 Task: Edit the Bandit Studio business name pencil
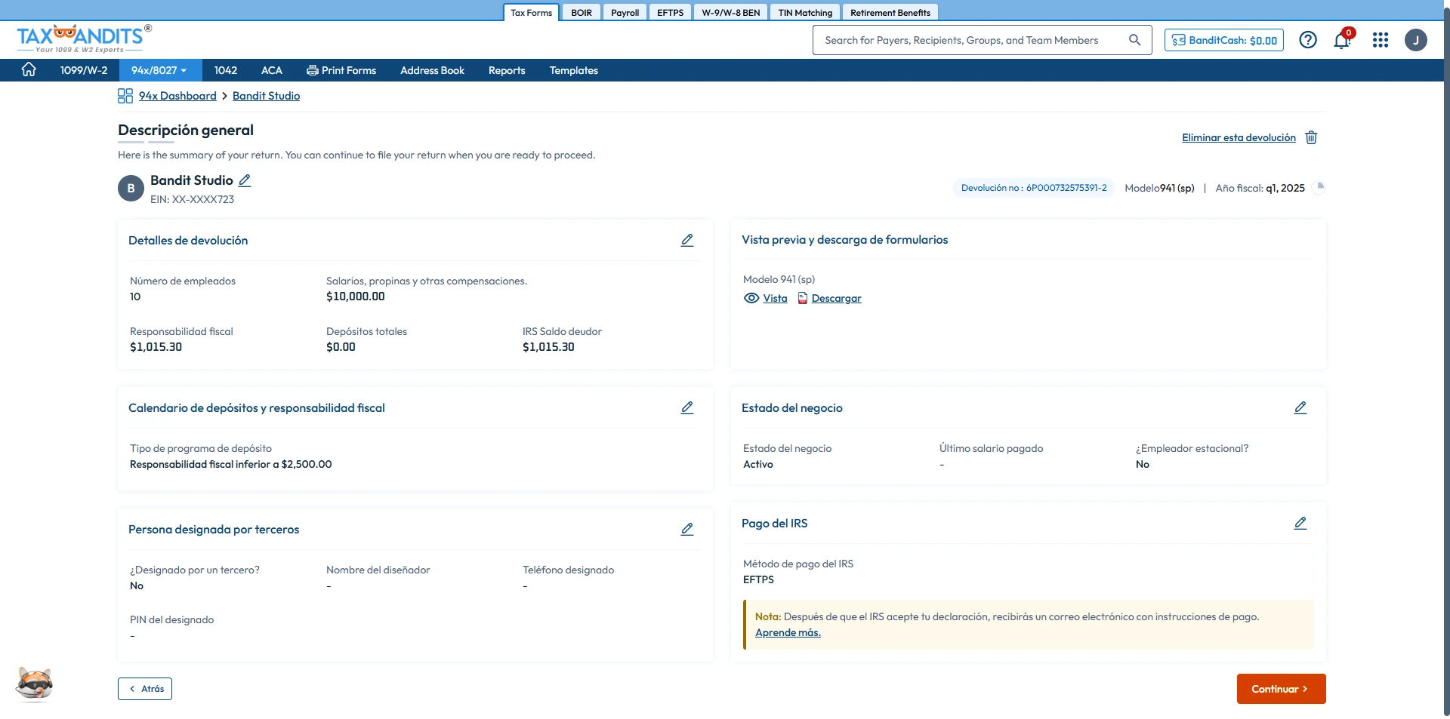pyautogui.click(x=245, y=180)
